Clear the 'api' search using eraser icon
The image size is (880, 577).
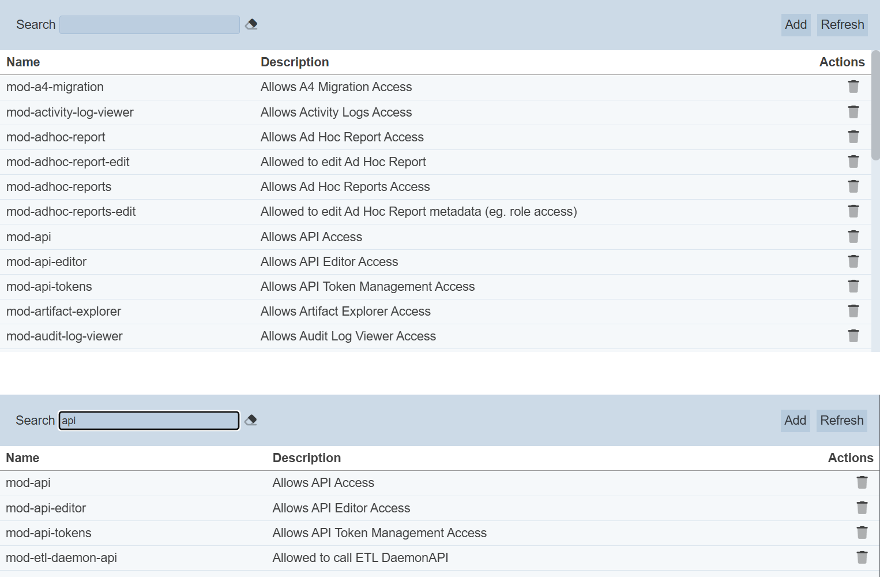251,421
